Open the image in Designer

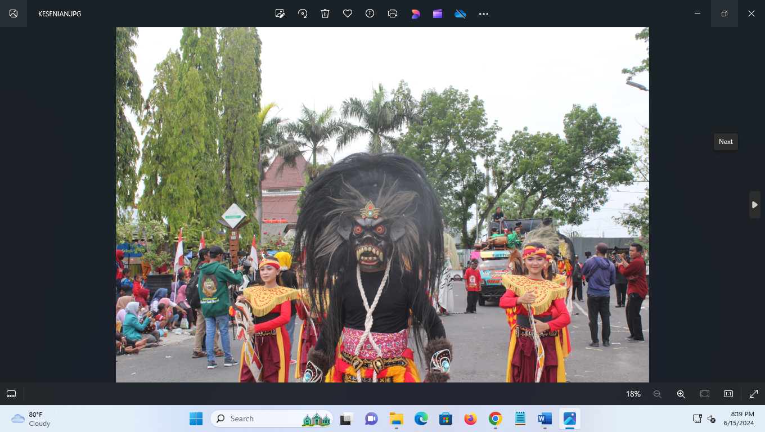pos(415,13)
